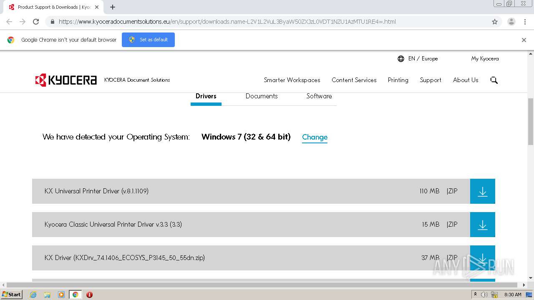Click KYOCERA Document Solutions text
The width and height of the screenshot is (534, 300).
[137, 80]
